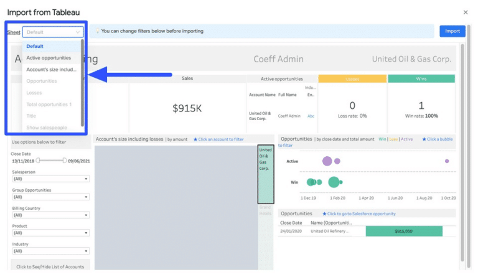
Task: Click the small purple Active bubble near Oct 20
Action: [x=447, y=161]
